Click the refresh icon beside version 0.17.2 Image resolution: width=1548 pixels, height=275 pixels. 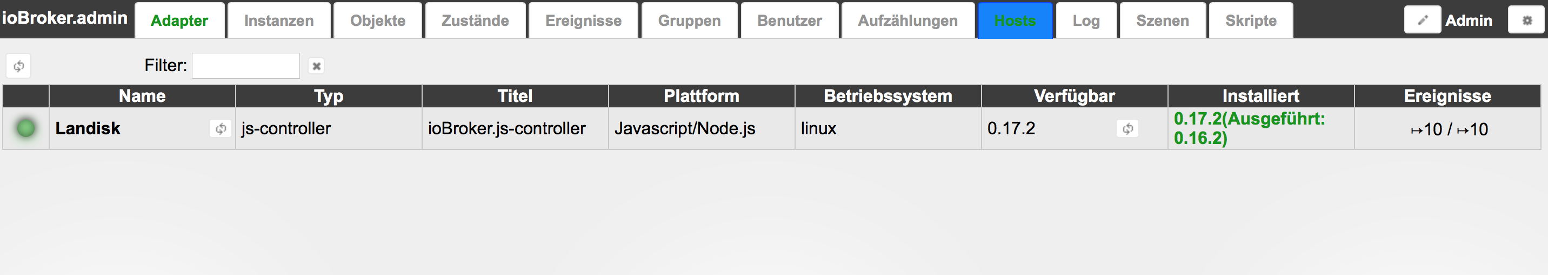click(x=1127, y=129)
